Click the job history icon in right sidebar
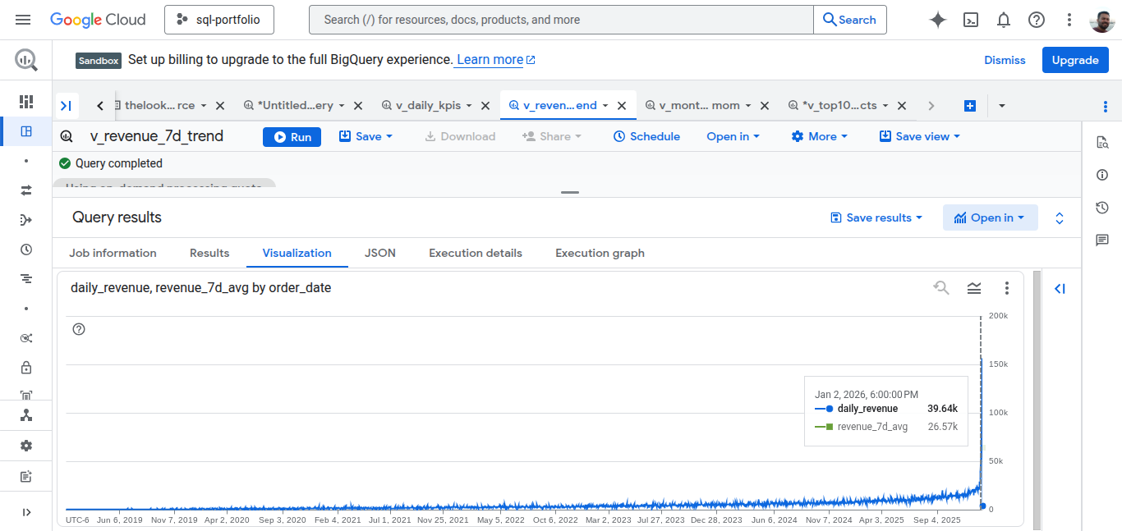 point(1102,208)
